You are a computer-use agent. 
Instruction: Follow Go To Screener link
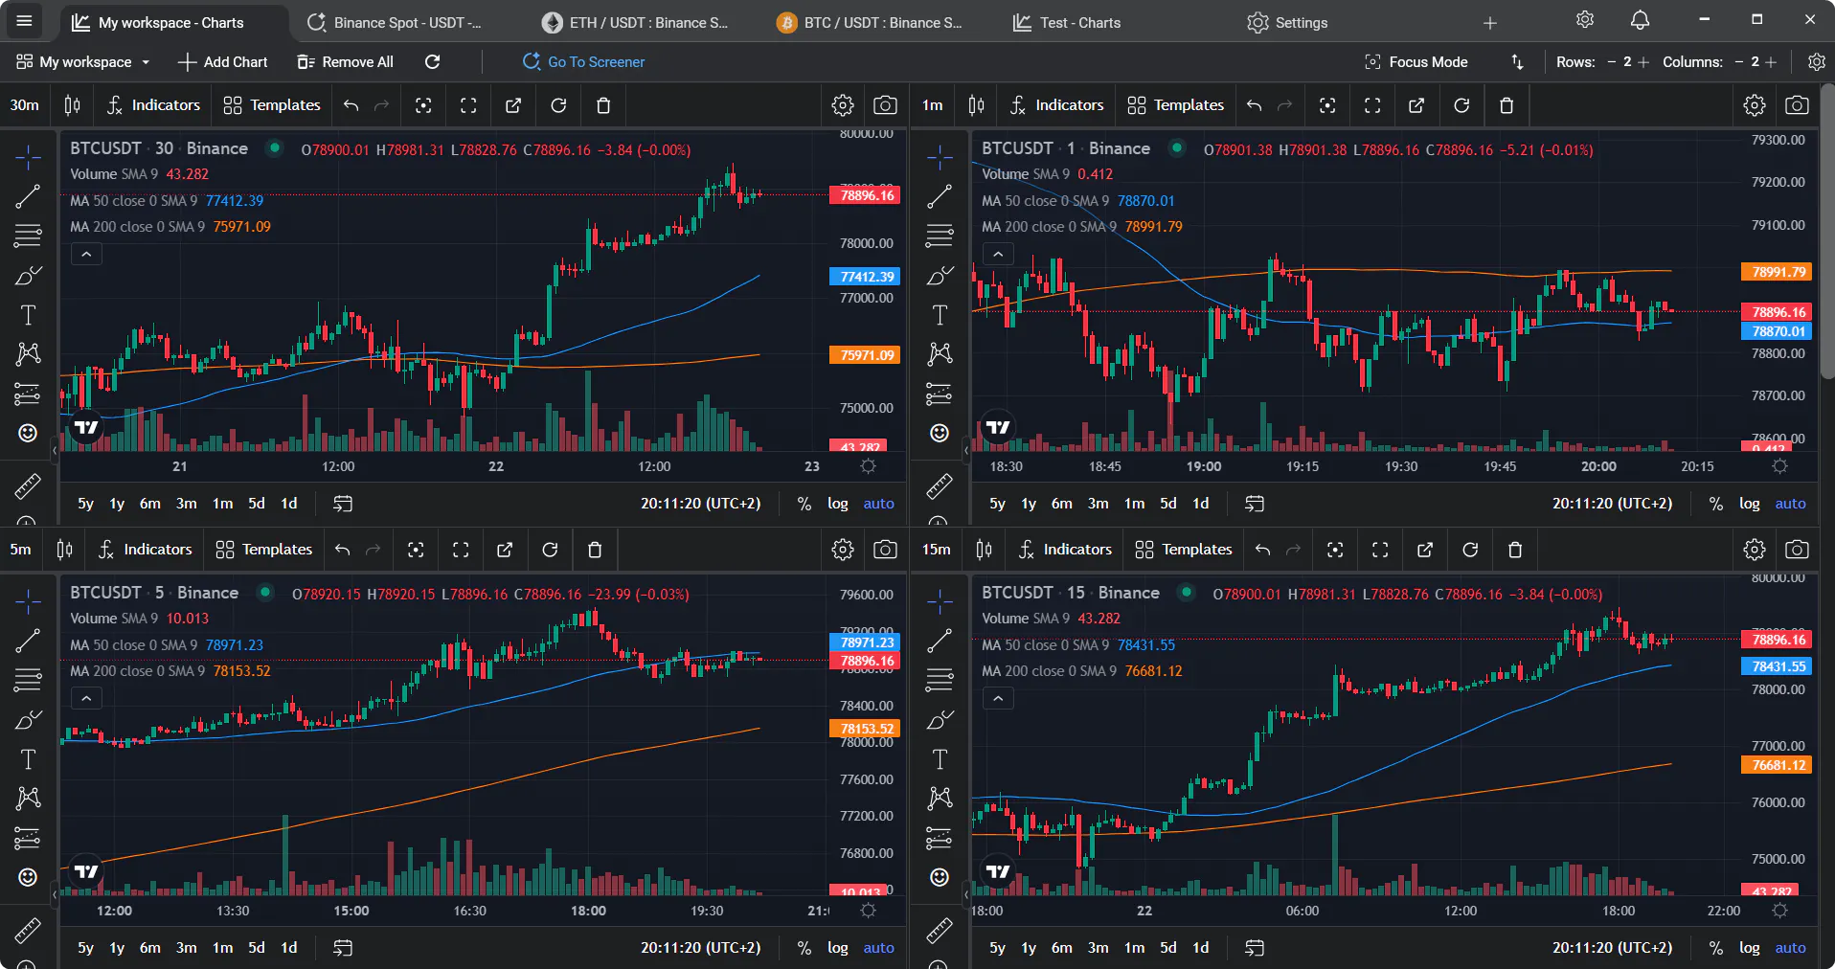pos(583,61)
